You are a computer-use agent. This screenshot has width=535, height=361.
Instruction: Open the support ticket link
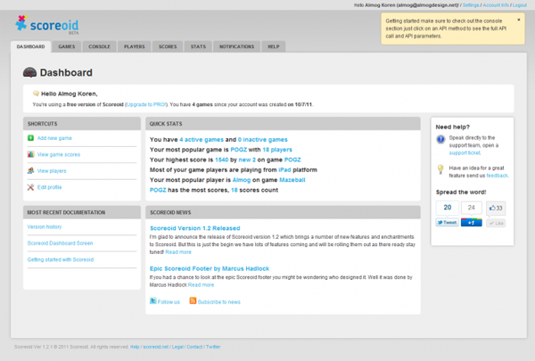pos(465,152)
